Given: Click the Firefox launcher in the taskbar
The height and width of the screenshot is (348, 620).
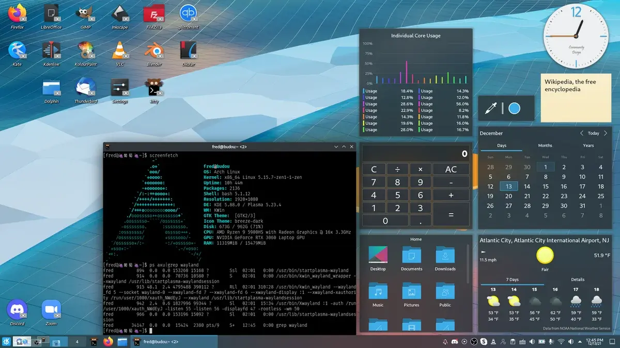Looking at the screenshot, I should [107, 341].
